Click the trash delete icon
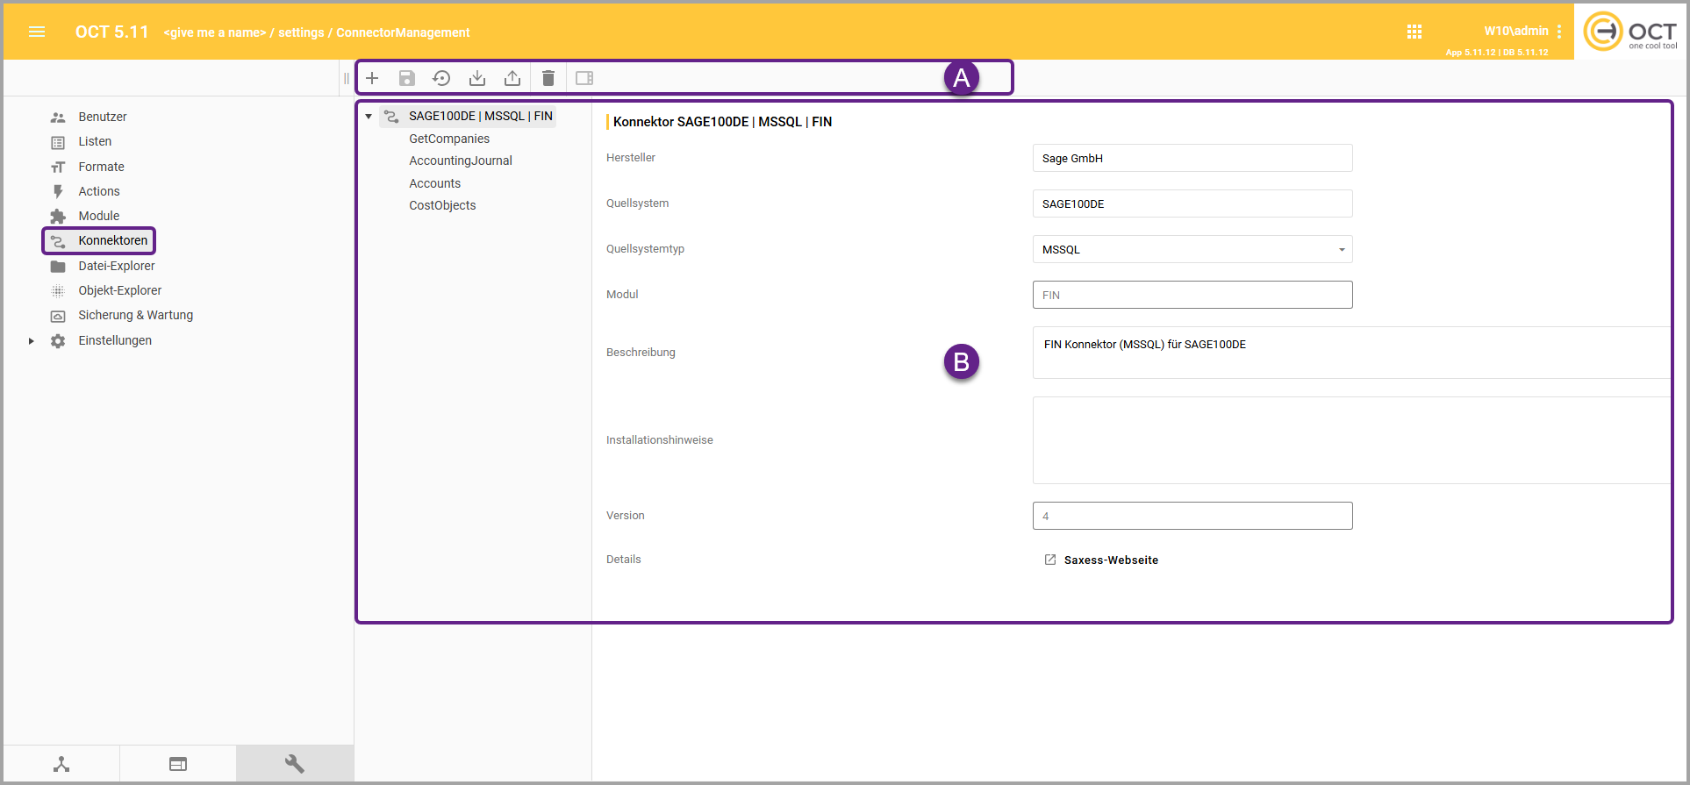This screenshot has height=785, width=1690. click(548, 78)
